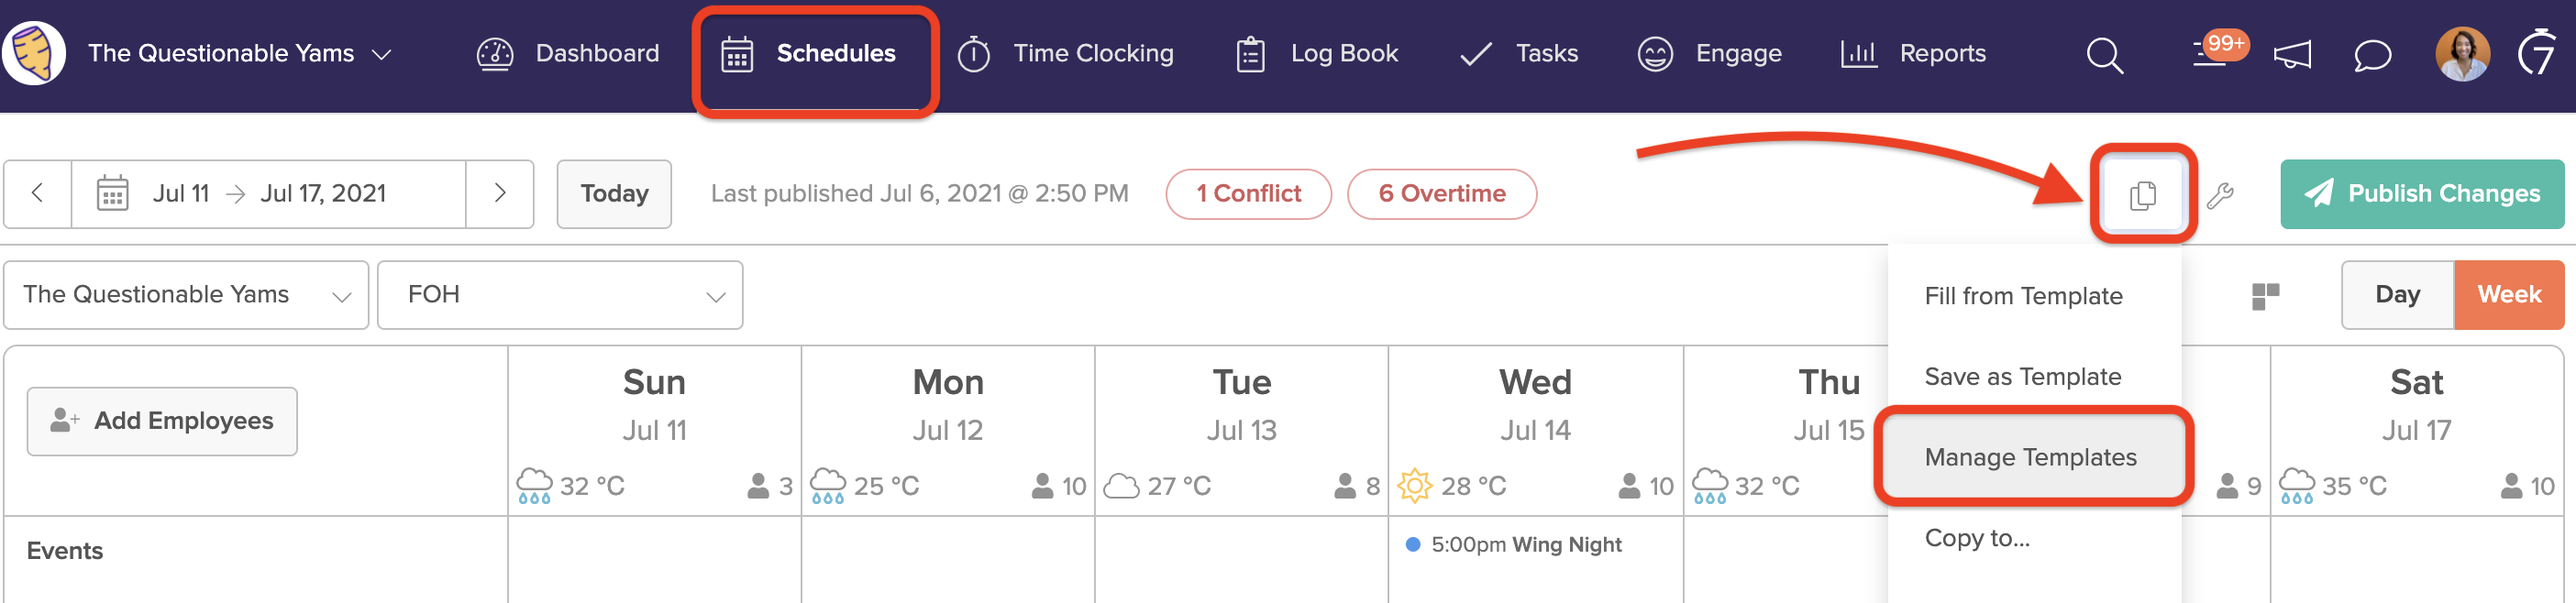Choose Fill from Template option
The height and width of the screenshot is (603, 2576).
(x=2023, y=295)
